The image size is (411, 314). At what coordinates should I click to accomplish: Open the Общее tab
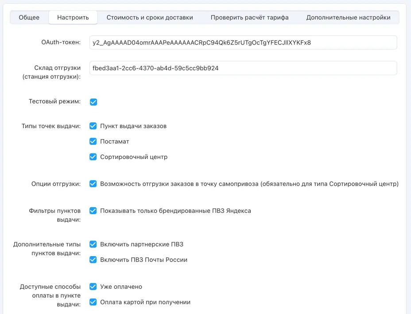[29, 18]
